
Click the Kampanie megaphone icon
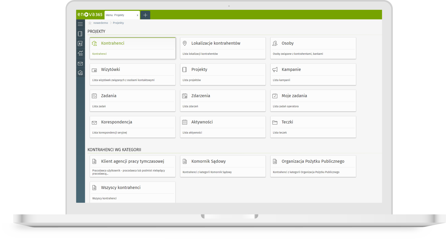(275, 70)
